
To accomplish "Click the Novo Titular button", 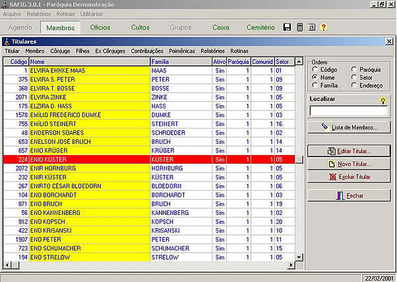I will click(349, 164).
